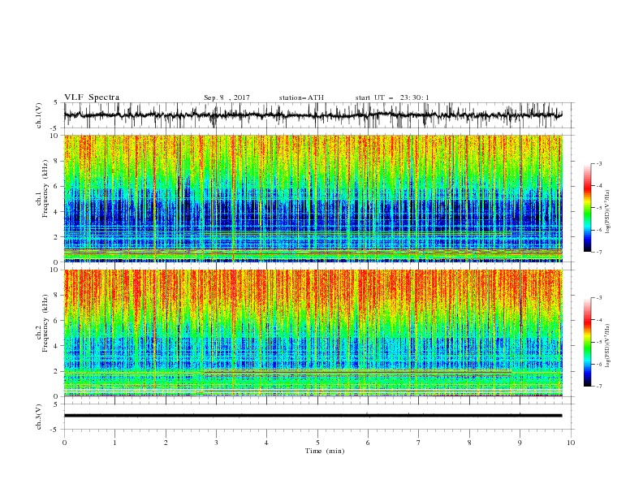Click the ch.1 voltage waveform trace panel
643x497 pixels.
(x=319, y=115)
